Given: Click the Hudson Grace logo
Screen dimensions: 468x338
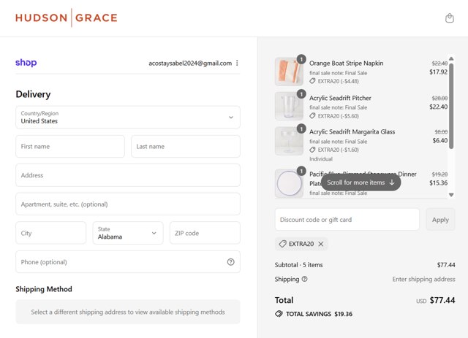Looking at the screenshot, I should pos(67,18).
